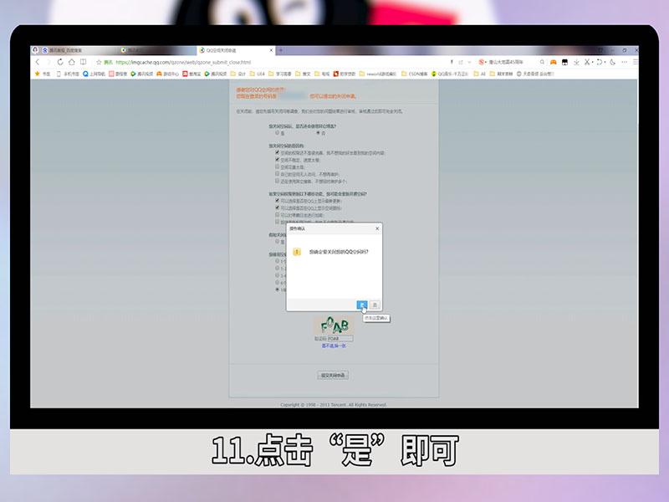The image size is (669, 502).
Task: Open the search engine selector dropdown
Action: [x=483, y=62]
